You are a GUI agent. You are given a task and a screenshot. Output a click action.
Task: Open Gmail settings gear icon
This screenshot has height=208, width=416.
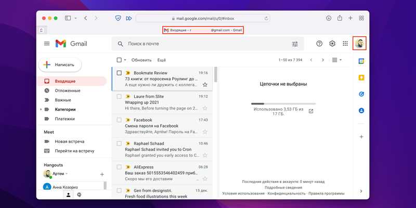(332, 44)
